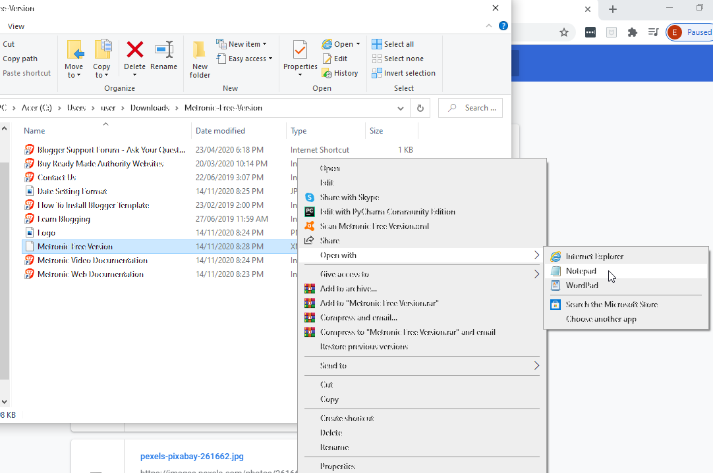713x473 pixels.
Task: Expand the Send to submenu
Action: point(422,366)
